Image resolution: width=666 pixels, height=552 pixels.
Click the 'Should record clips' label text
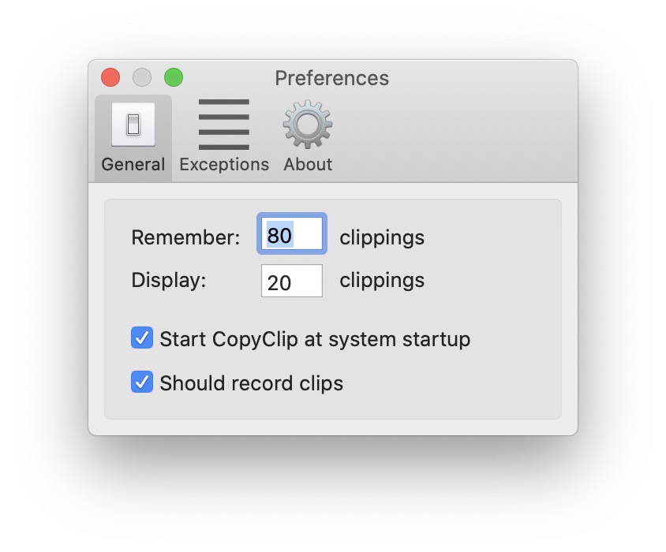(x=251, y=383)
